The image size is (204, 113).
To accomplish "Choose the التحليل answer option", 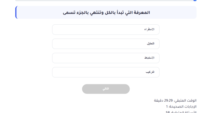I will point(150,44).
